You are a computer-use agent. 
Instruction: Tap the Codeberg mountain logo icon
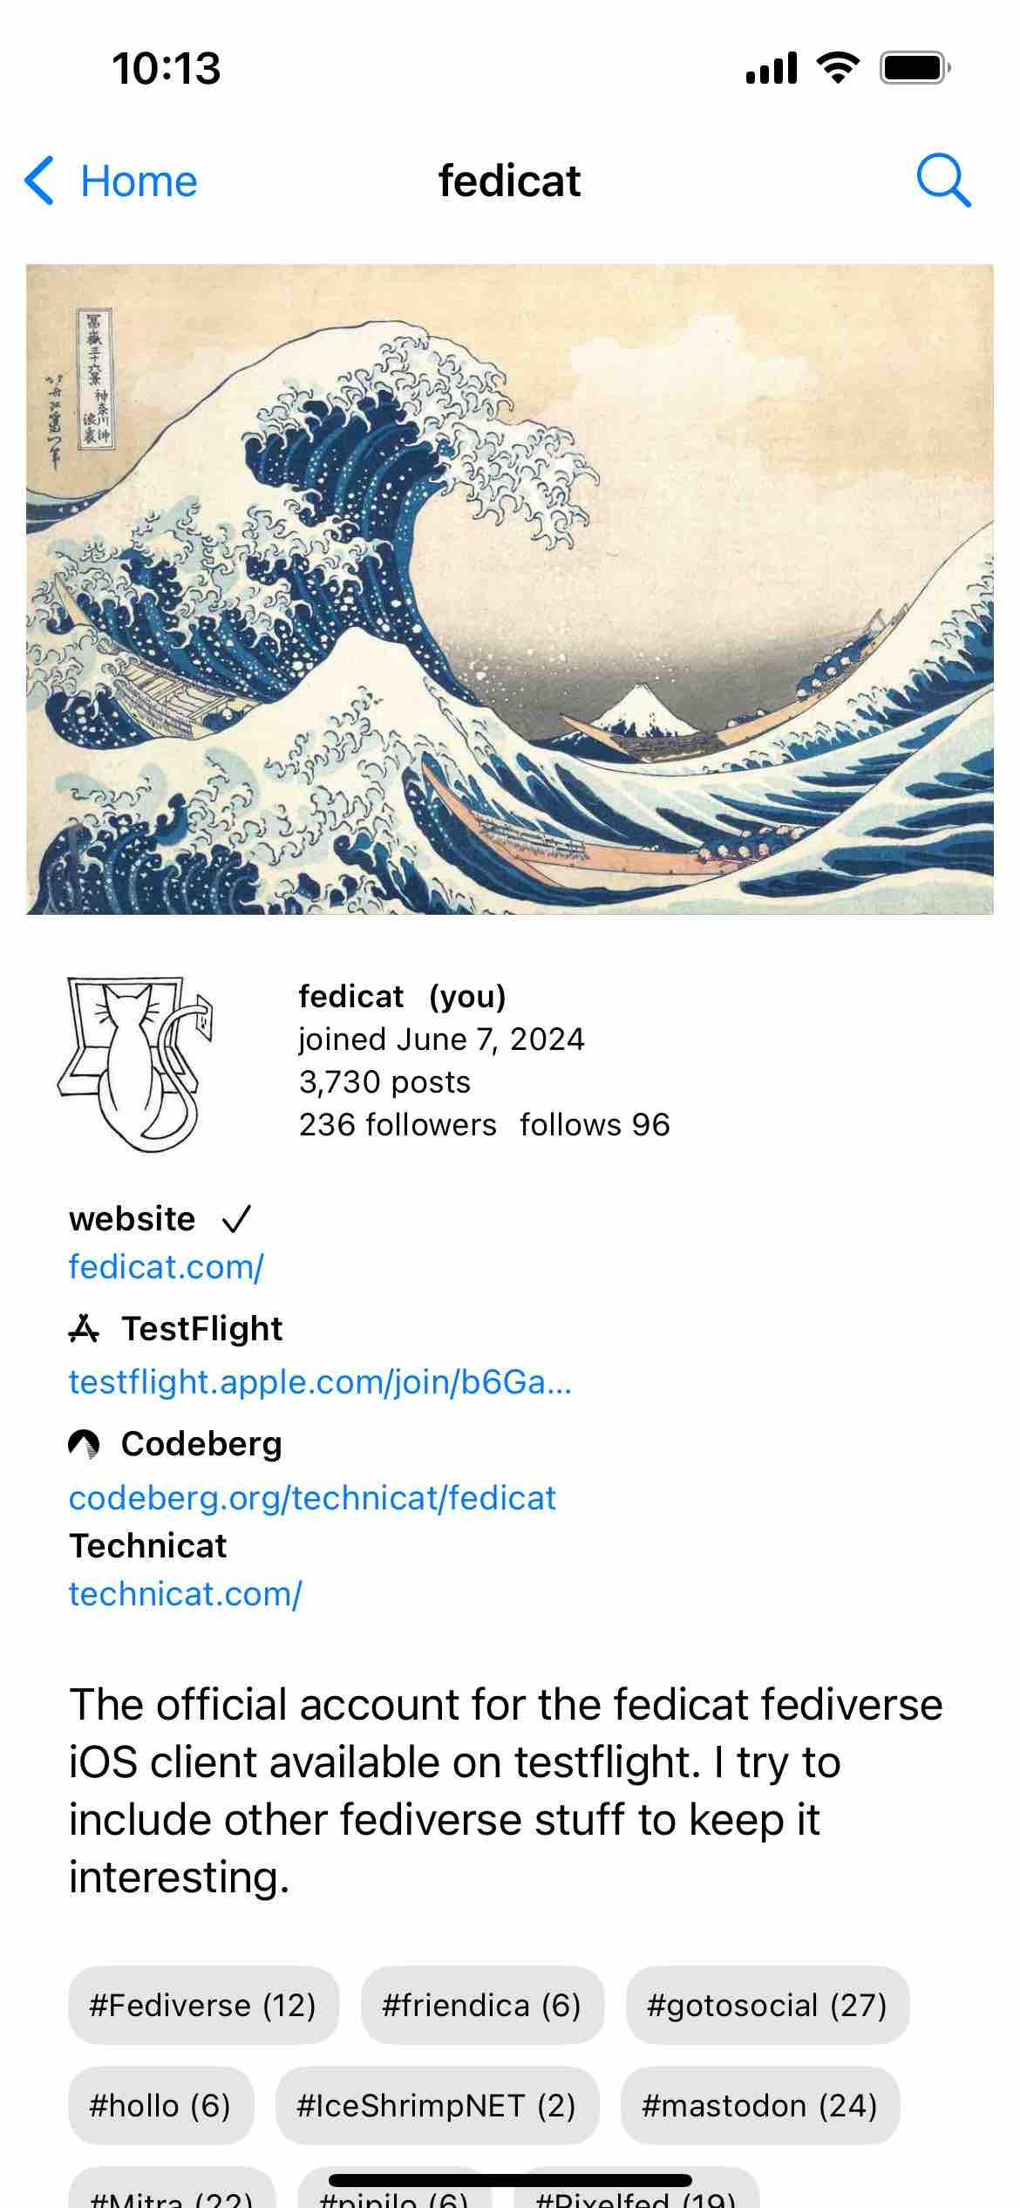tap(84, 1444)
